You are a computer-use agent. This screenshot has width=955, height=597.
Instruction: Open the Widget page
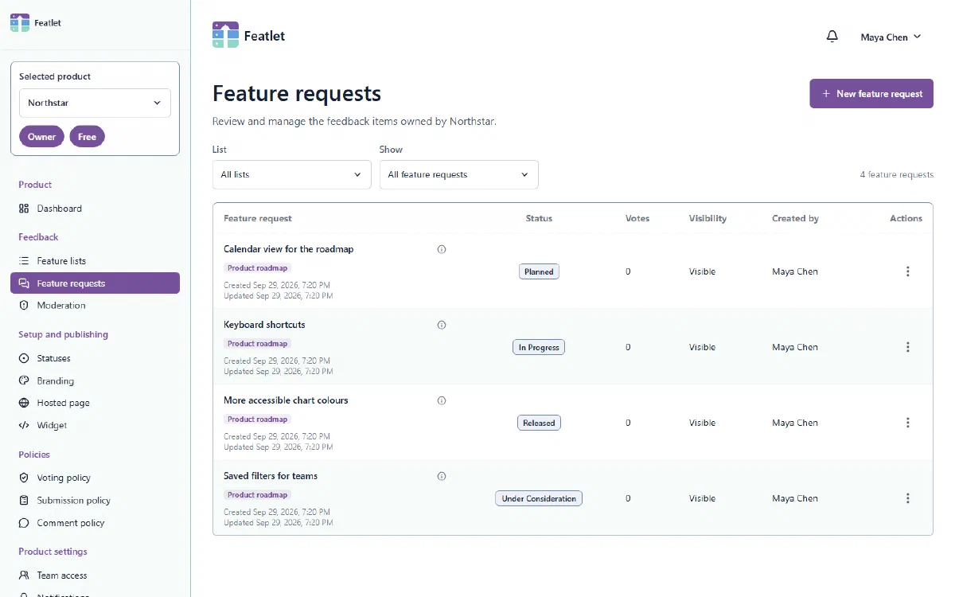pos(95,425)
